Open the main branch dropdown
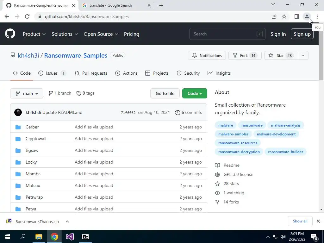Screen dimensions: 324x243 [27, 93]
